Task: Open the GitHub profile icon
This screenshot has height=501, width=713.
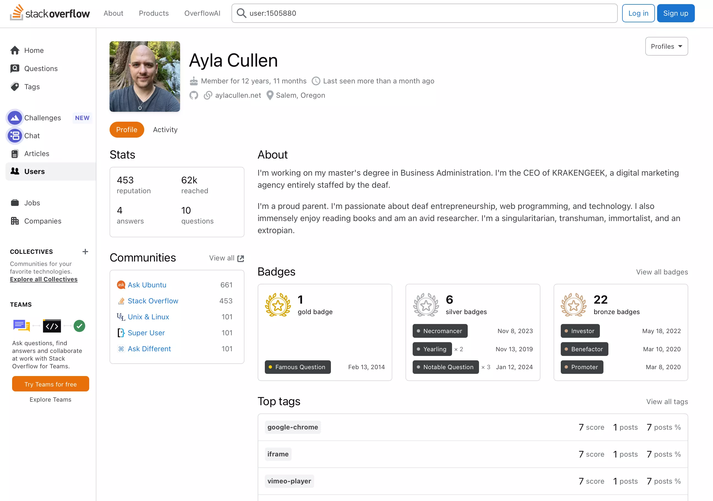Action: [x=194, y=95]
